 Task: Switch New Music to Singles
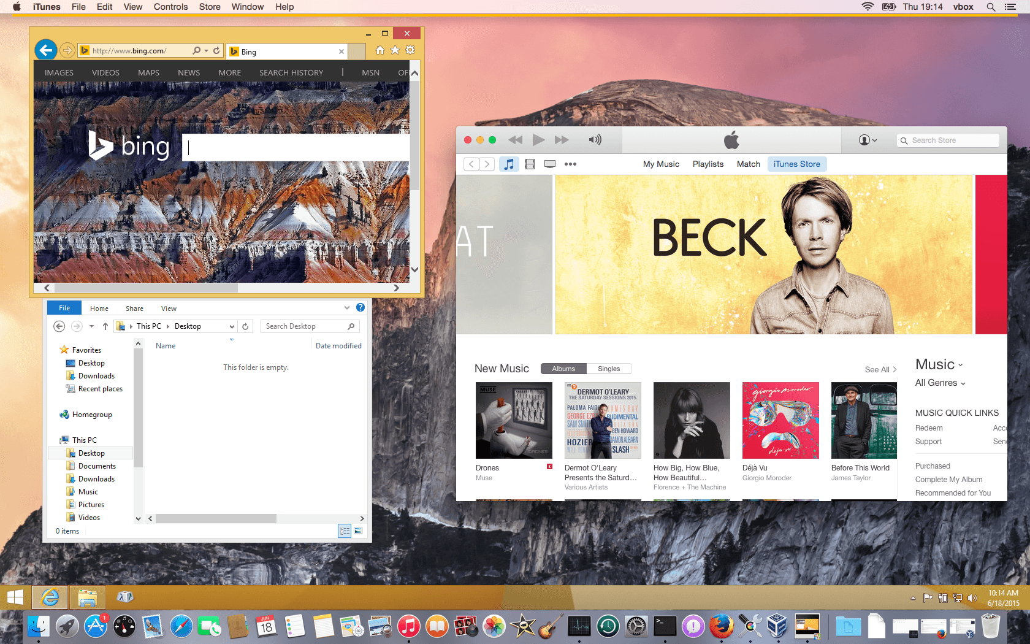coord(609,369)
